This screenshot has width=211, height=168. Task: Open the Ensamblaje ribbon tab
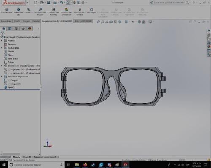click(x=6, y=21)
